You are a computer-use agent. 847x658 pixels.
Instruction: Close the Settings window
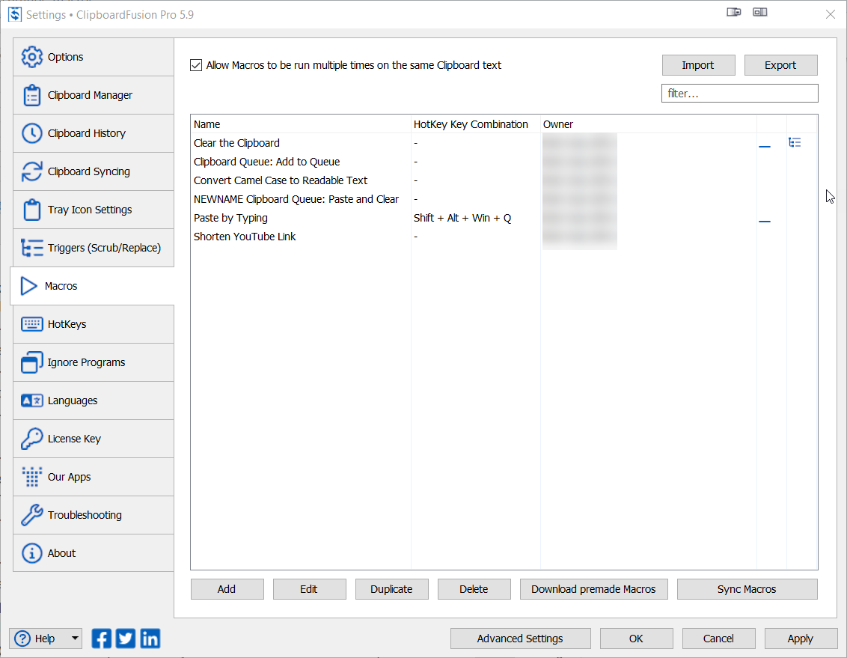(x=831, y=14)
